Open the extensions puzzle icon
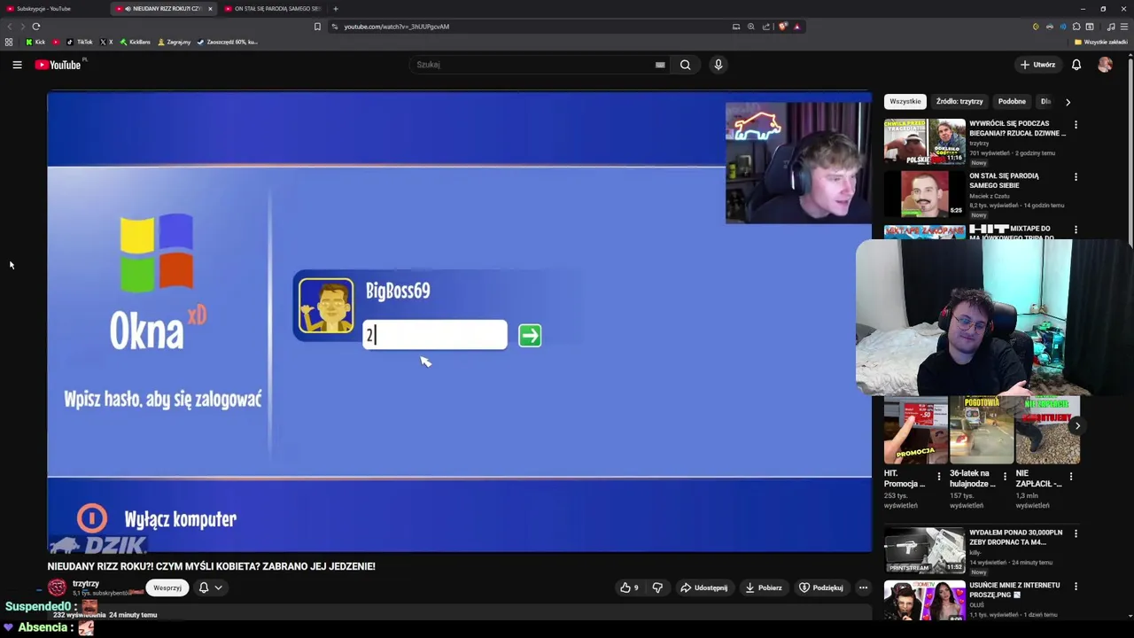 (1076, 27)
